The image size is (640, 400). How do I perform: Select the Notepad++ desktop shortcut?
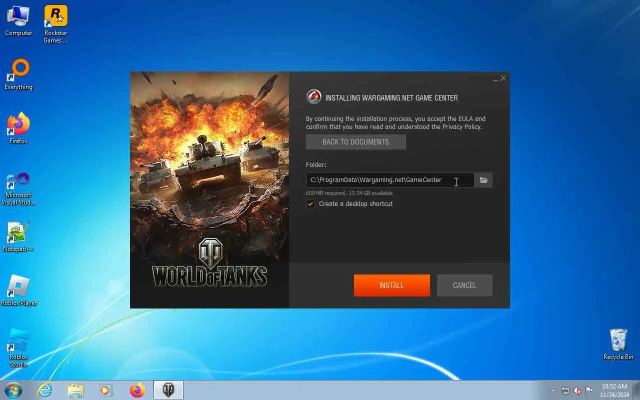coord(18,236)
